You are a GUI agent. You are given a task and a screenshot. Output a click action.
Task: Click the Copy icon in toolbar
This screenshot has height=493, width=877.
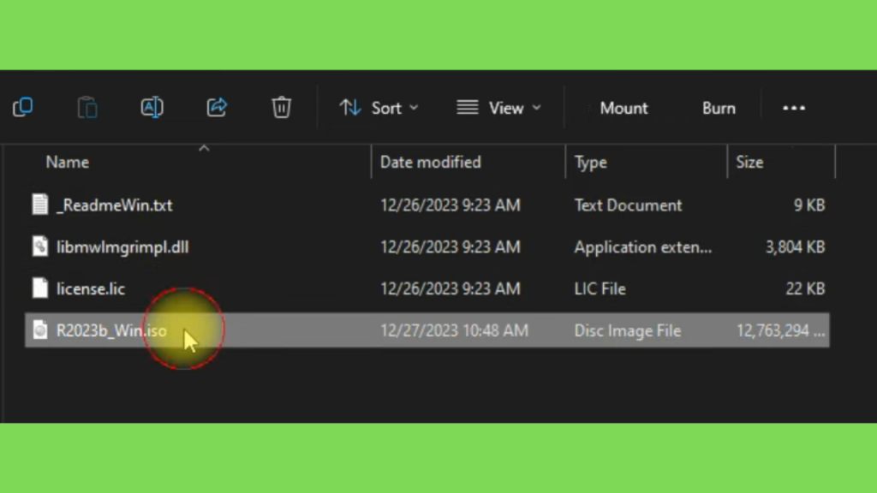coord(23,107)
